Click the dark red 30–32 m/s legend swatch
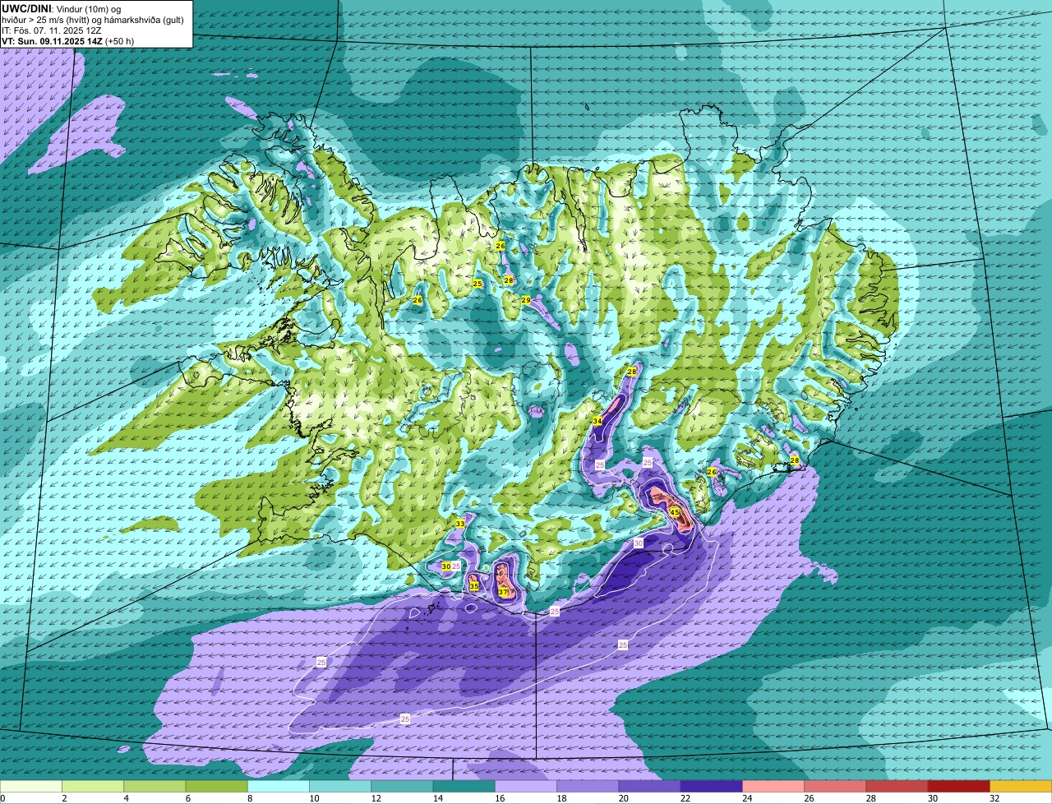 [x=959, y=786]
